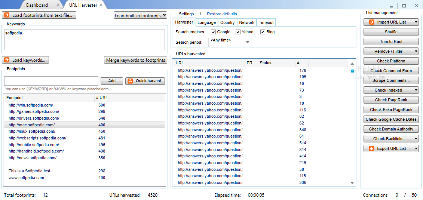This screenshot has width=423, height=200.
Task: Sort by the Footprint column header
Action: [49, 98]
